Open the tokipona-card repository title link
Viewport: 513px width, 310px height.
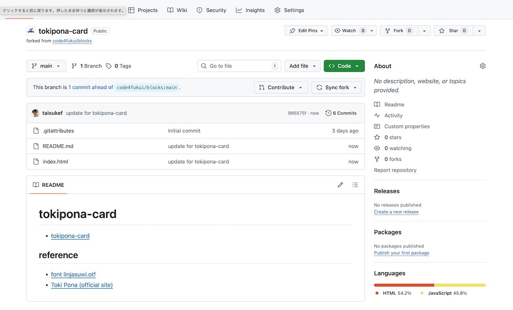(x=63, y=31)
